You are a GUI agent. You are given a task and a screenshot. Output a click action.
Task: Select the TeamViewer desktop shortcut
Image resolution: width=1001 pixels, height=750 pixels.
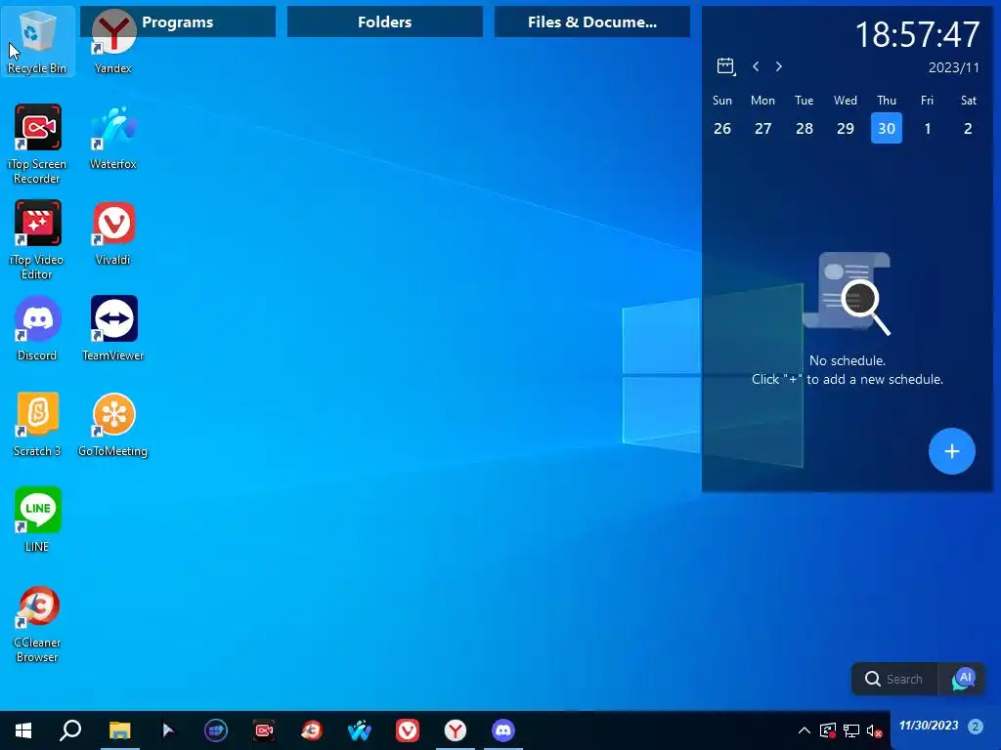click(113, 329)
